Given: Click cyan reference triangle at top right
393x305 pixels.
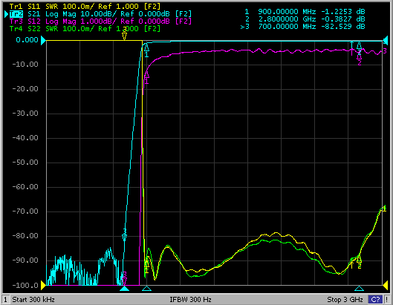Looking at the screenshot, I should [x=385, y=40].
